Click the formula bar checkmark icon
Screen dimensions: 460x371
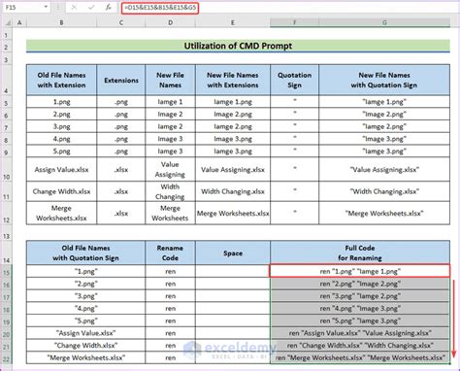pyautogui.click(x=91, y=7)
